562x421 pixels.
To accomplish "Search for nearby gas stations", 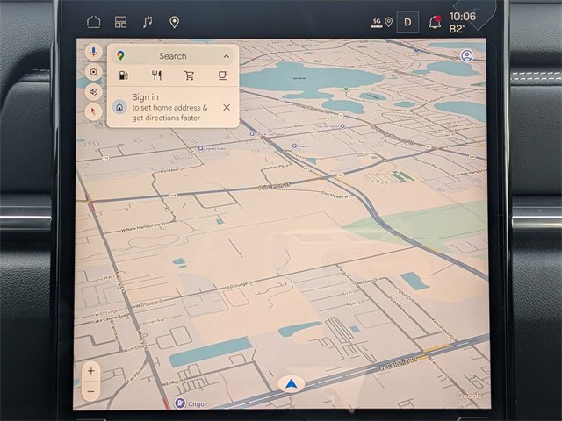I will pos(124,75).
